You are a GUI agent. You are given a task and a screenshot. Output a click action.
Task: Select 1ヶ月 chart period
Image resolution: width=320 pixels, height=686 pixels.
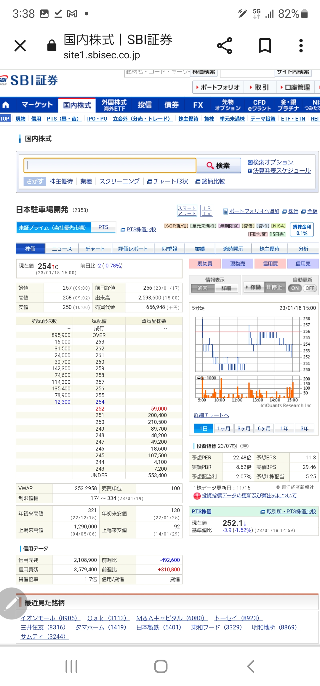[x=223, y=428]
